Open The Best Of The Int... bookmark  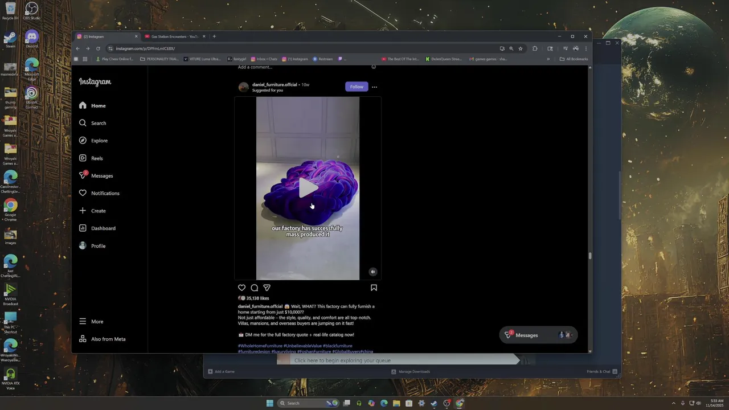coord(400,59)
